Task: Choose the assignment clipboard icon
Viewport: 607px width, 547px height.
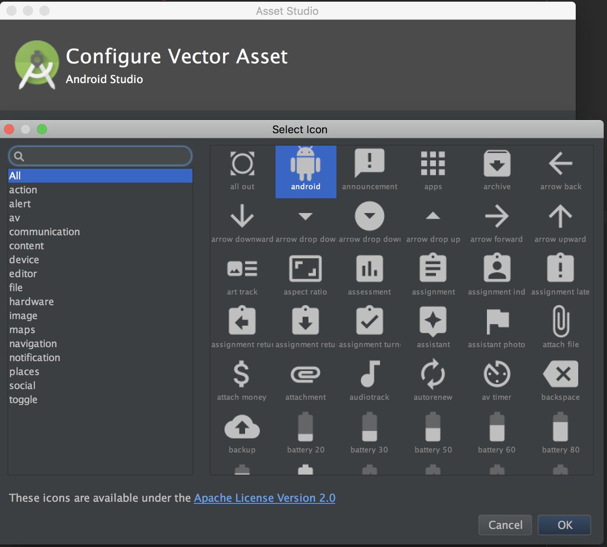Action: tap(433, 268)
